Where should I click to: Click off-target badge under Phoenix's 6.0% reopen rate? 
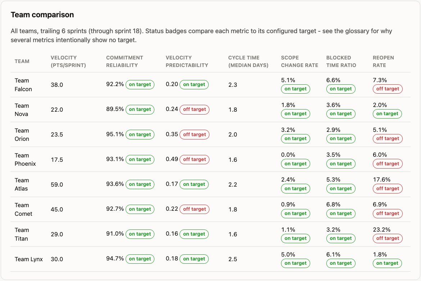point(388,164)
